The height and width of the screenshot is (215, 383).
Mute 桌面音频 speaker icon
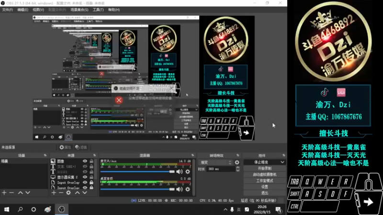click(x=180, y=189)
